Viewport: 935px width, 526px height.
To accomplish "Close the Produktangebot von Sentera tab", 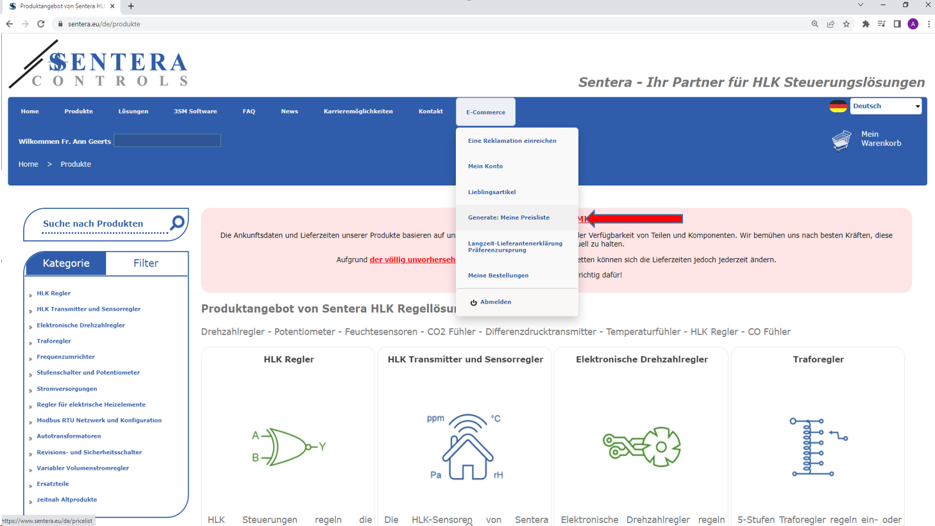I will tap(112, 6).
